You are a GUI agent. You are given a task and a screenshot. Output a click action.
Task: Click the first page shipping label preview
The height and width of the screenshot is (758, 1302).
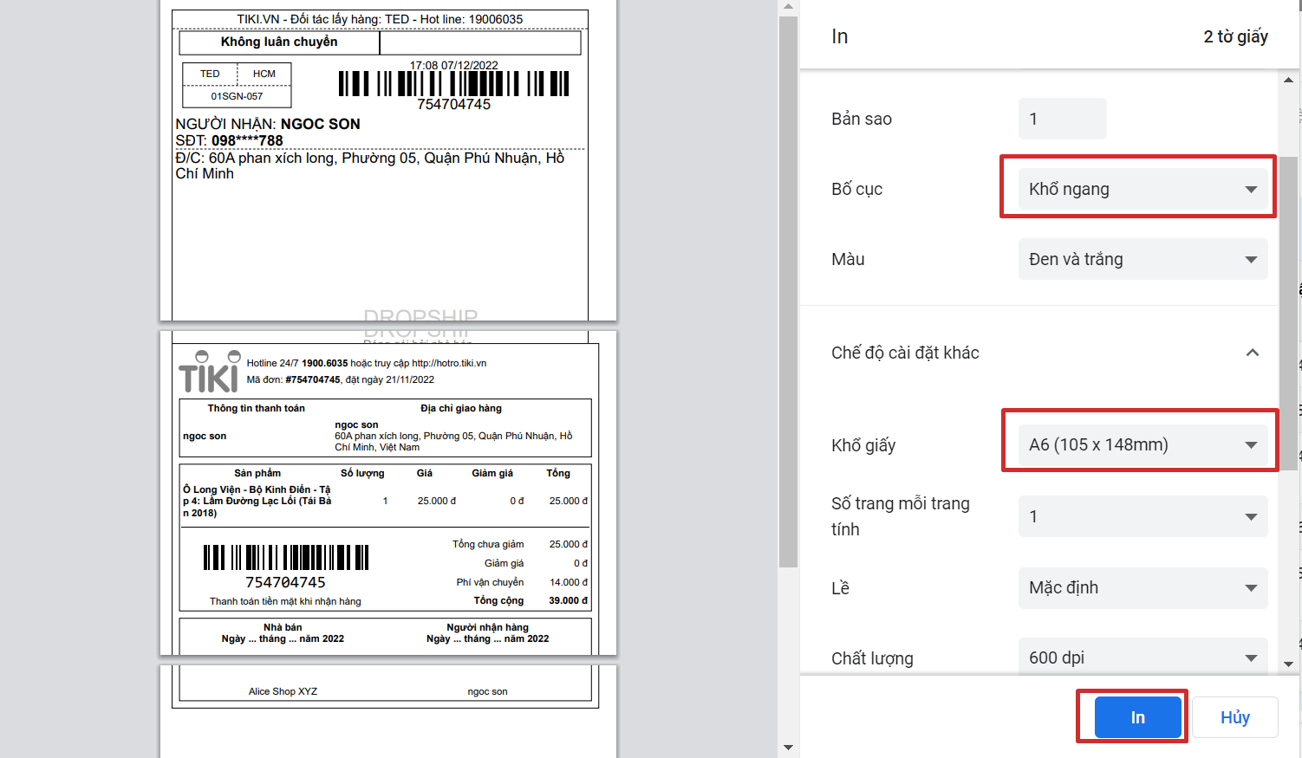(x=388, y=160)
